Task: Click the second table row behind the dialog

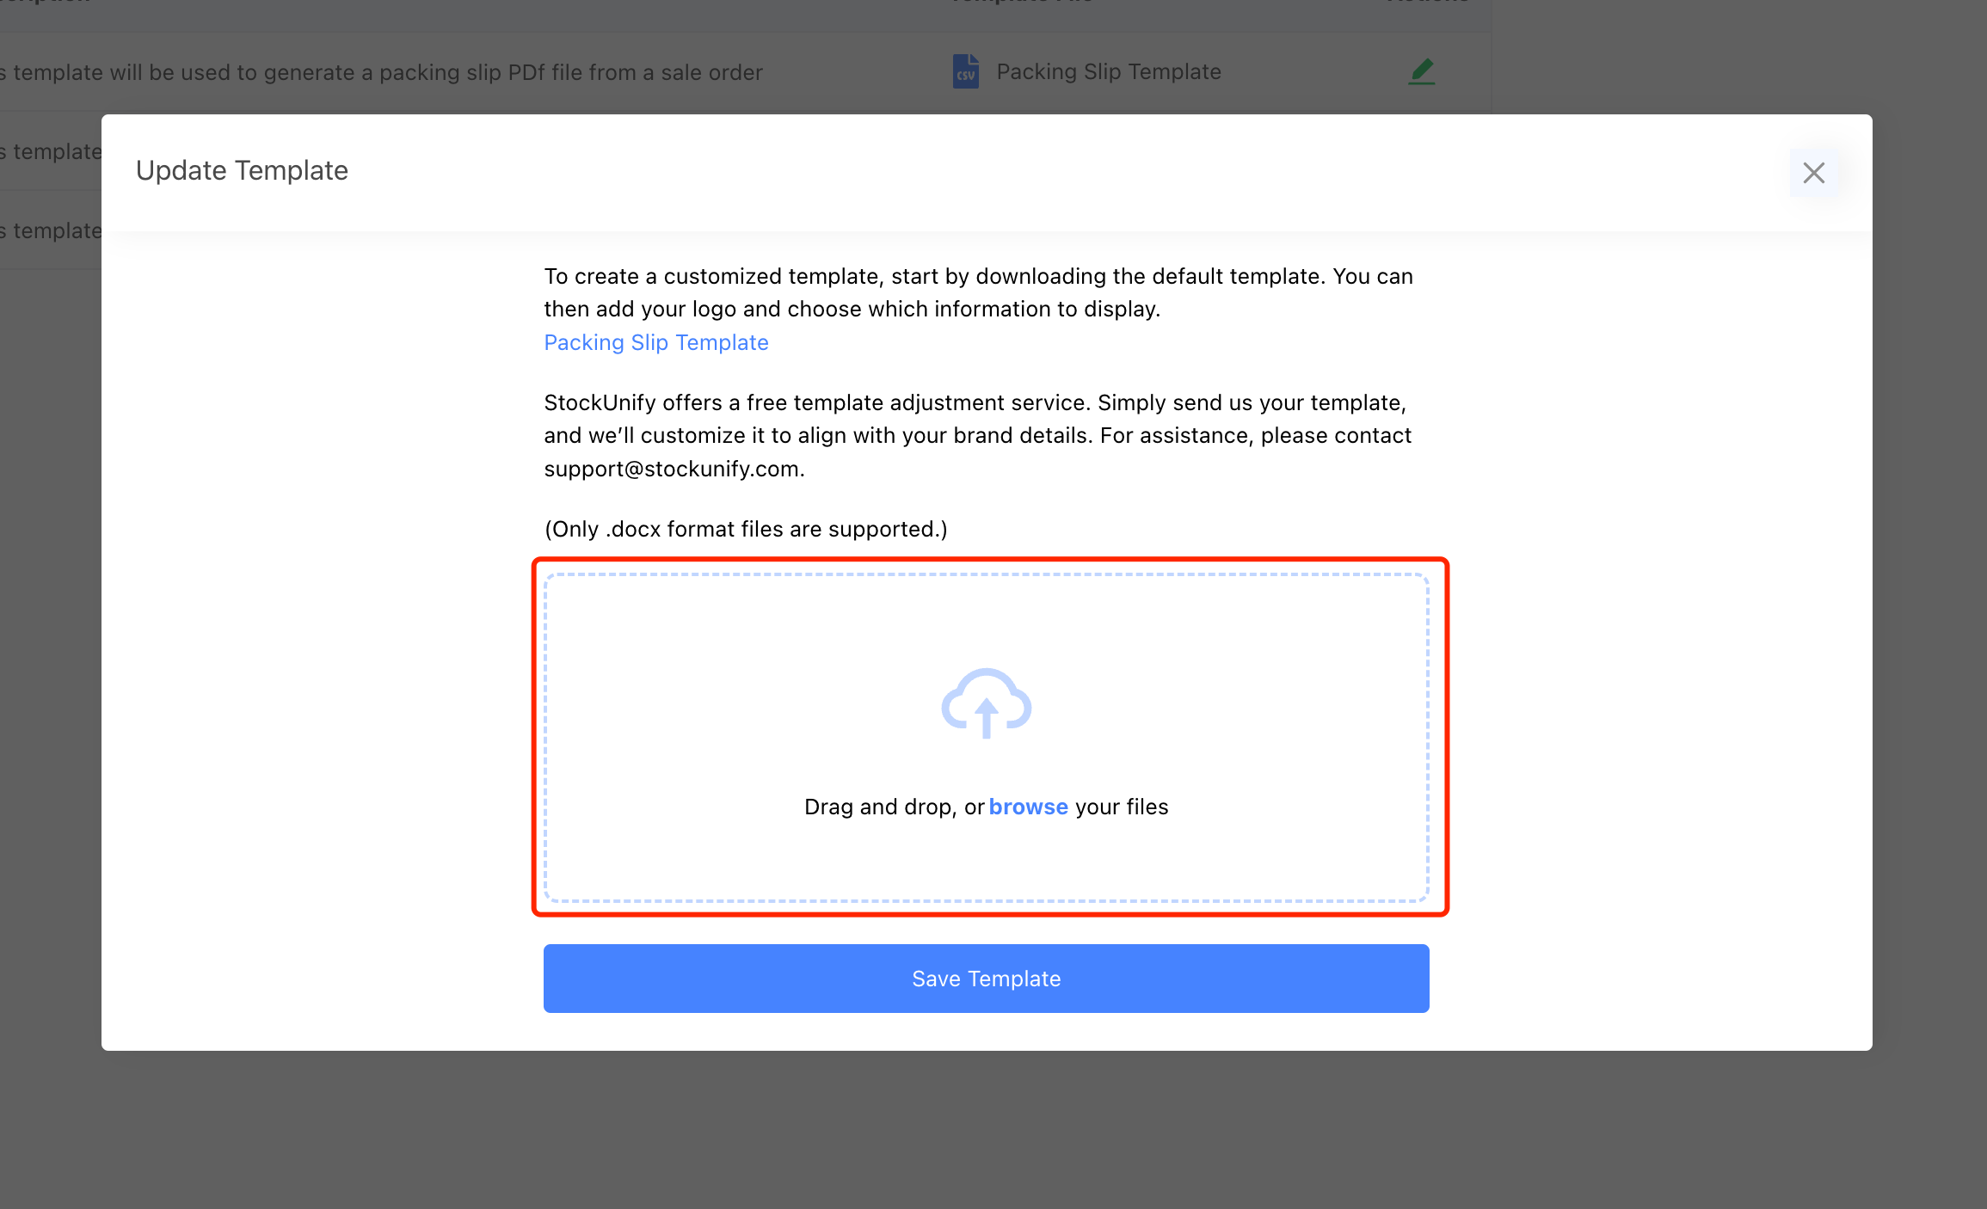Action: [52, 151]
